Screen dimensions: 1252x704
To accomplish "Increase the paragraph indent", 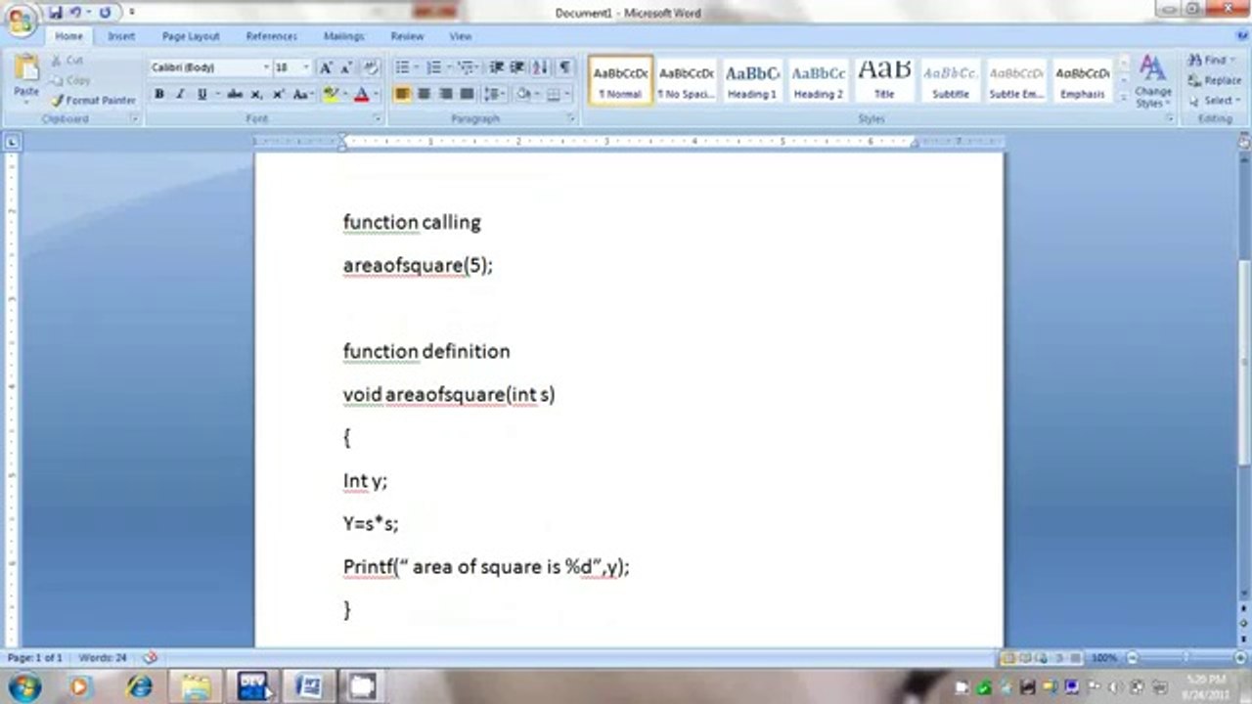I will tap(517, 67).
